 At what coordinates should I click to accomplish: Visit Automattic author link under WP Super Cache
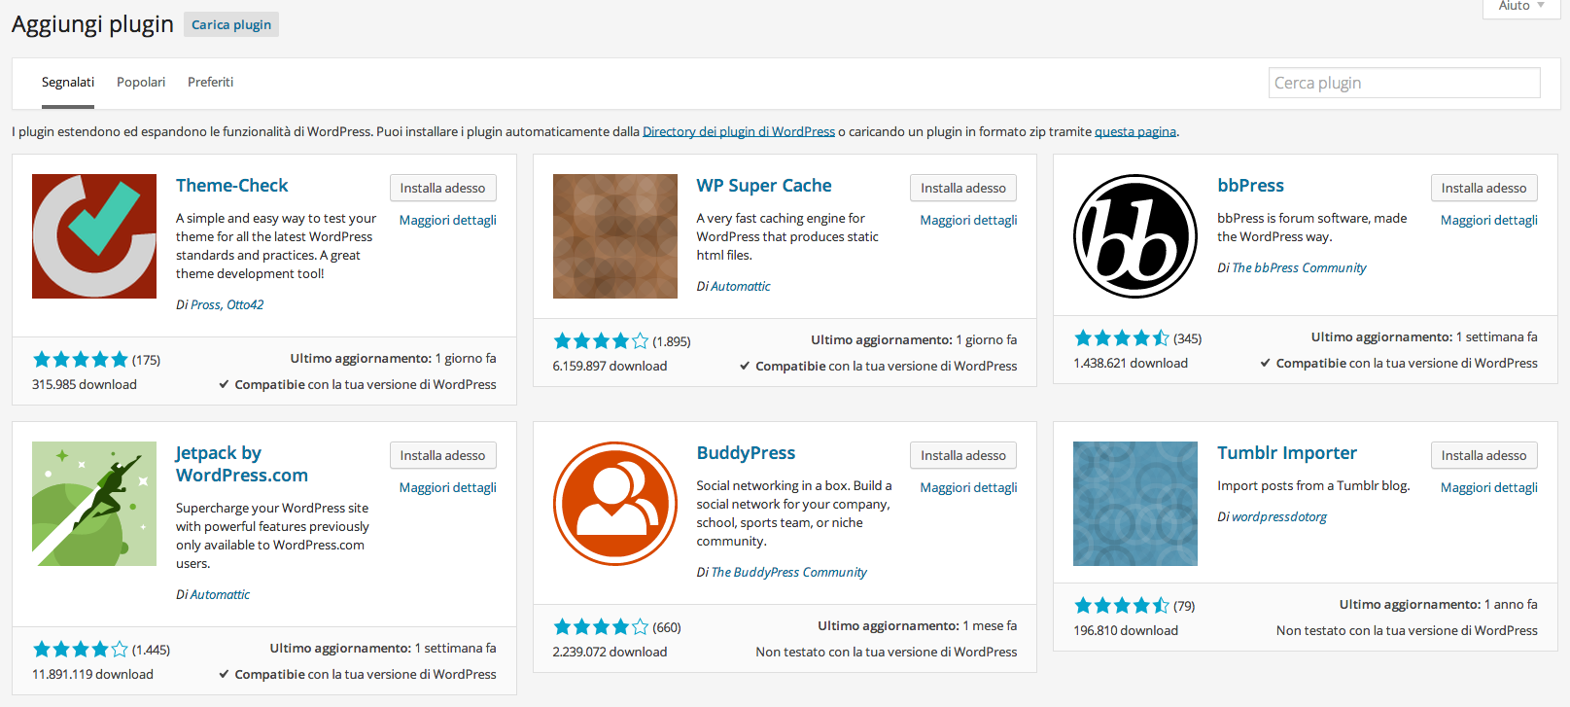(x=741, y=287)
